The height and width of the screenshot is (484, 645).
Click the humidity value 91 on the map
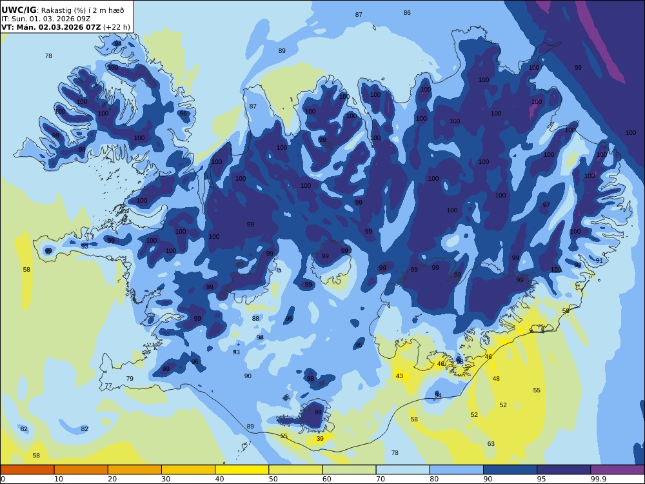pyautogui.click(x=599, y=261)
